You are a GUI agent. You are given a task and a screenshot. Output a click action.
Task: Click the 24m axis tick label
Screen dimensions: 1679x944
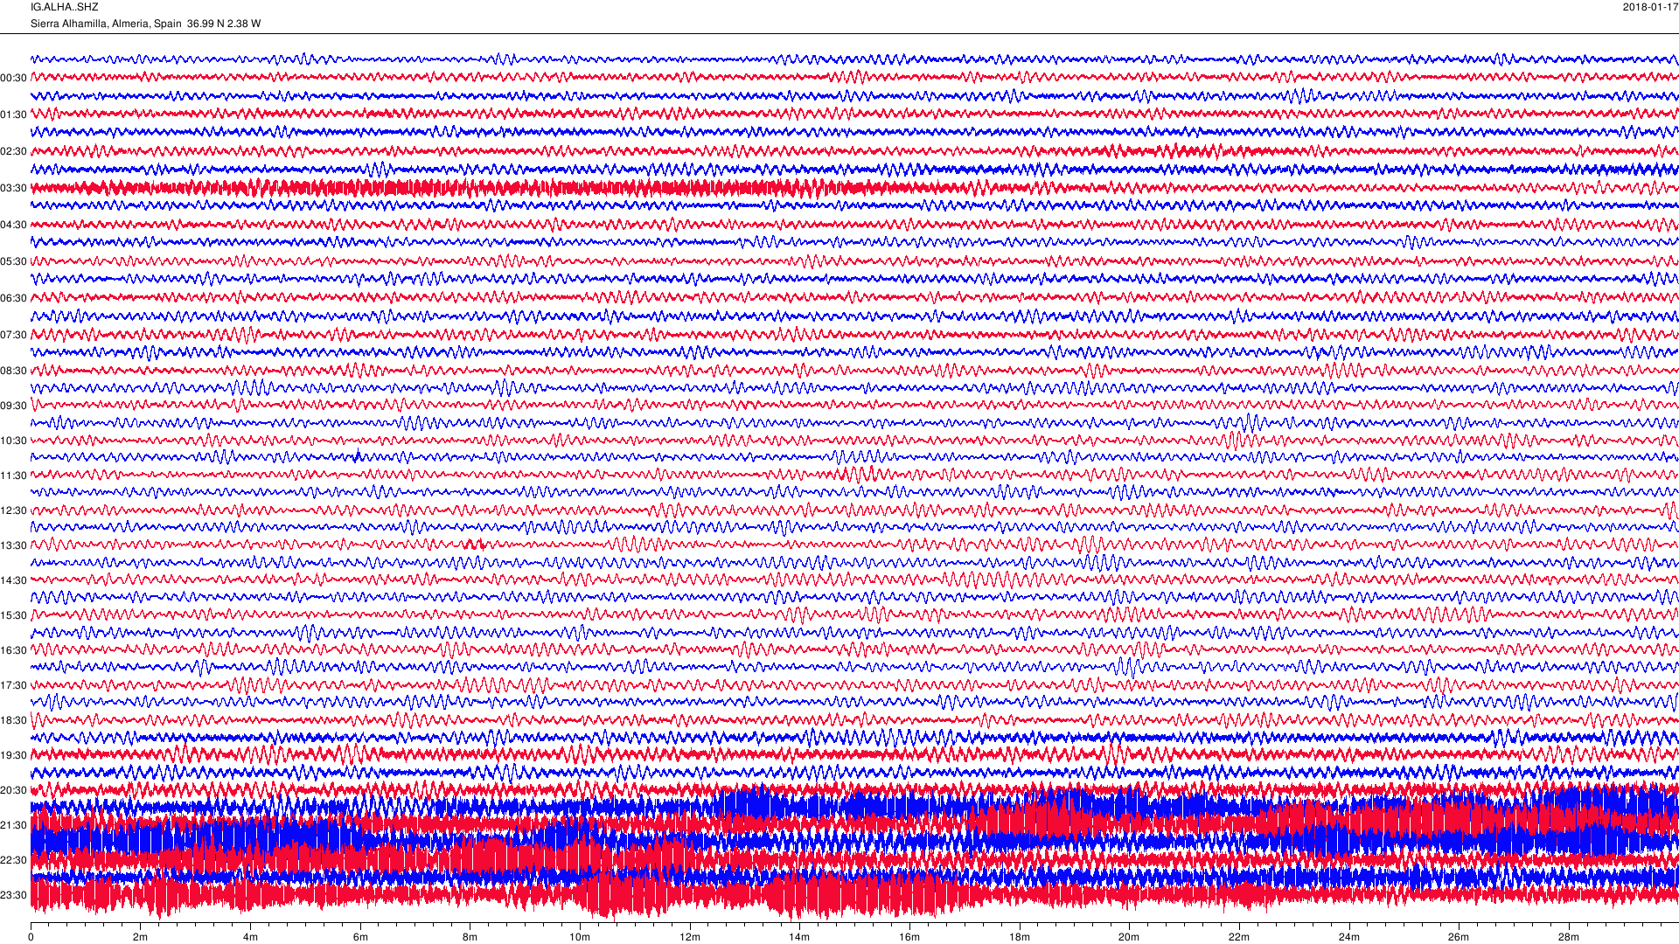pos(1348,937)
